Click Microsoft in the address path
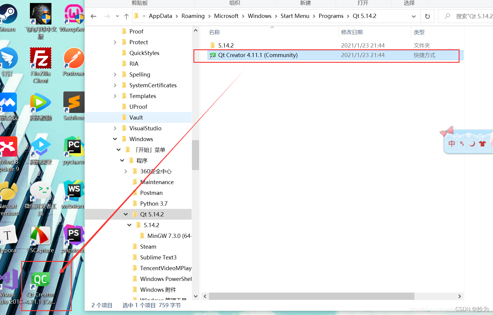The height and width of the screenshot is (315, 493). click(x=226, y=16)
